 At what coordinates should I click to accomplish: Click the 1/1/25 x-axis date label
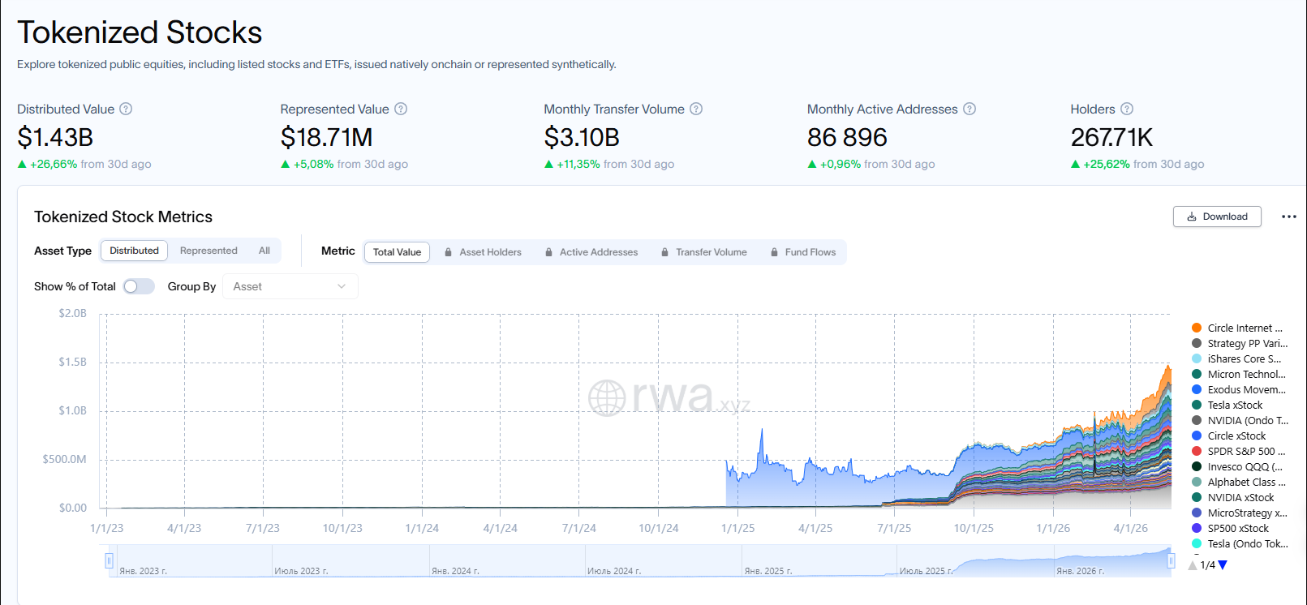pos(738,528)
